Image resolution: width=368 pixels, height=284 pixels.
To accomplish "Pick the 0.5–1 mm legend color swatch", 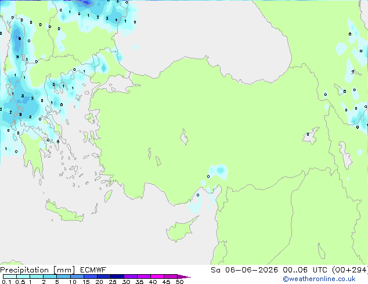I will coord(23,276).
